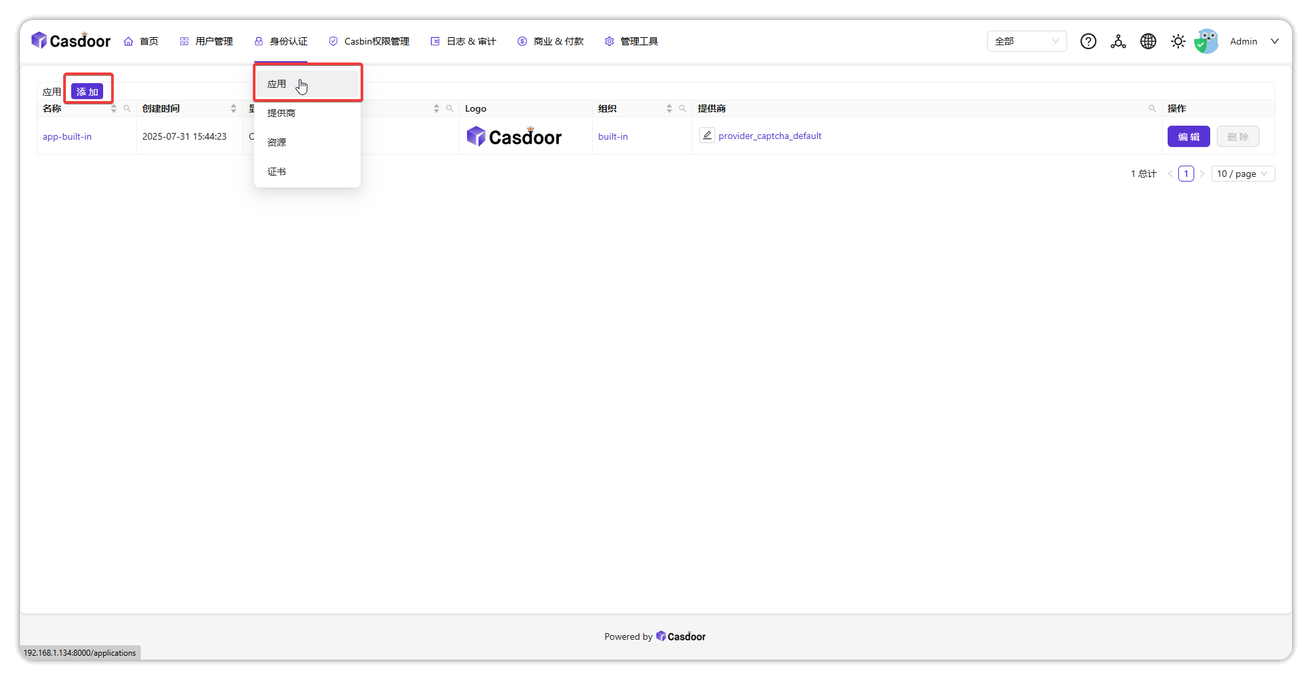This screenshot has height=673, width=1312.
Task: Click the Casdoor logo in the navbar
Action: tap(71, 41)
